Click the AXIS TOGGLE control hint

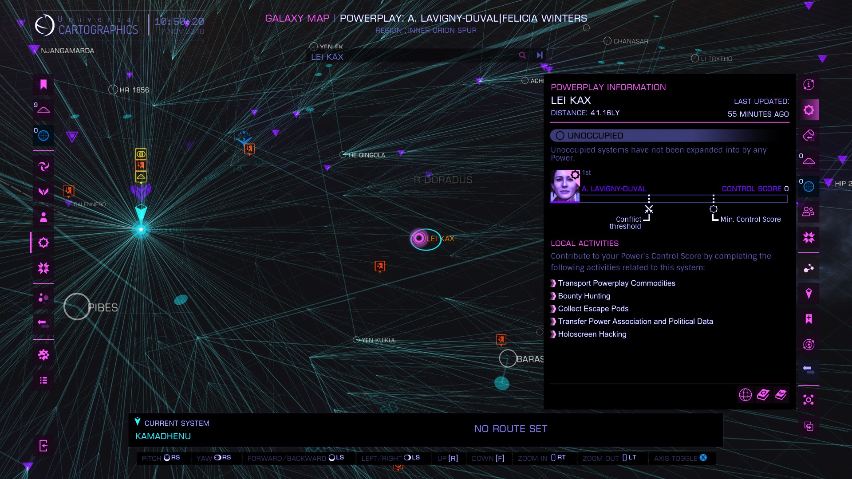pyautogui.click(x=680, y=458)
